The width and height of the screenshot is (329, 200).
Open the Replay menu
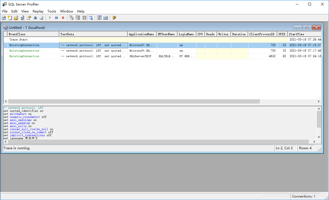(x=38, y=11)
